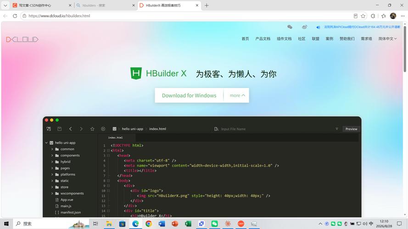Open the favorites list icon
This screenshot has height=229, width=408.
[x=384, y=16]
